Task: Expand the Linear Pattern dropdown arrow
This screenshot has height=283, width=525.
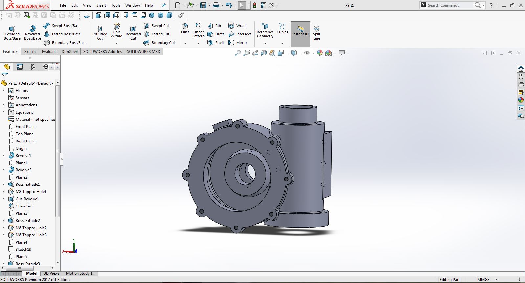Action: coord(198,43)
